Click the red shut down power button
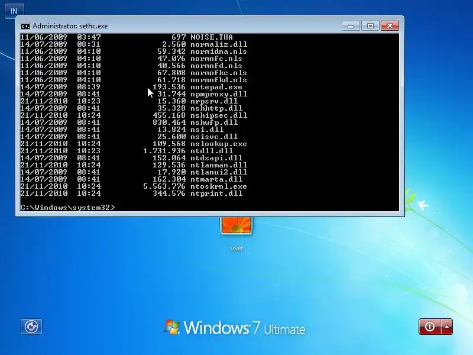Image resolution: width=473 pixels, height=355 pixels. [x=430, y=327]
